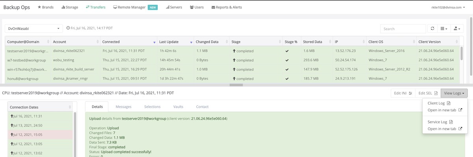The width and height of the screenshot is (473, 157).
Task: Sort by the Stage column header
Action: 256,42
